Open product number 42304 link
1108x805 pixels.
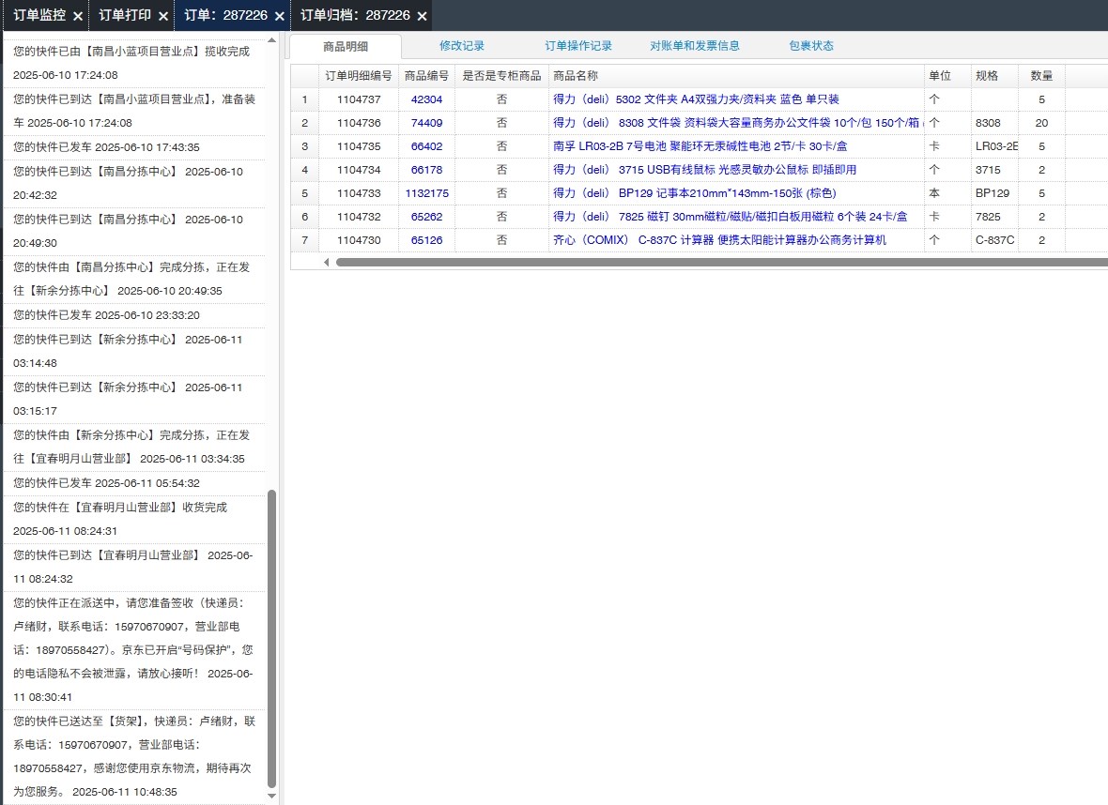[427, 99]
